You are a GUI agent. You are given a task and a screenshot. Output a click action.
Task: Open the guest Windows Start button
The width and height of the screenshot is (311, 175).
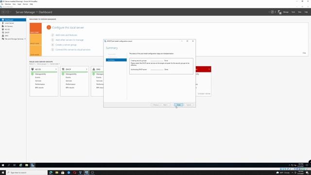click(3, 165)
